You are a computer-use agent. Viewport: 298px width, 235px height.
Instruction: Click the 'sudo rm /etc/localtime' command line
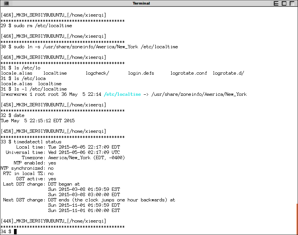tap(36, 26)
